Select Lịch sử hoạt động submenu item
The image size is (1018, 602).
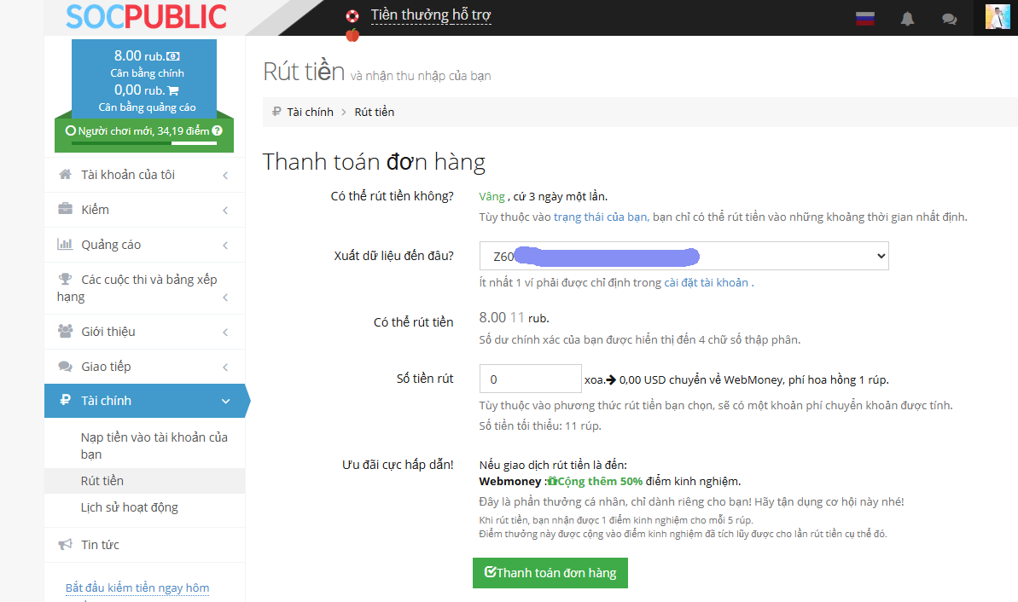[129, 507]
